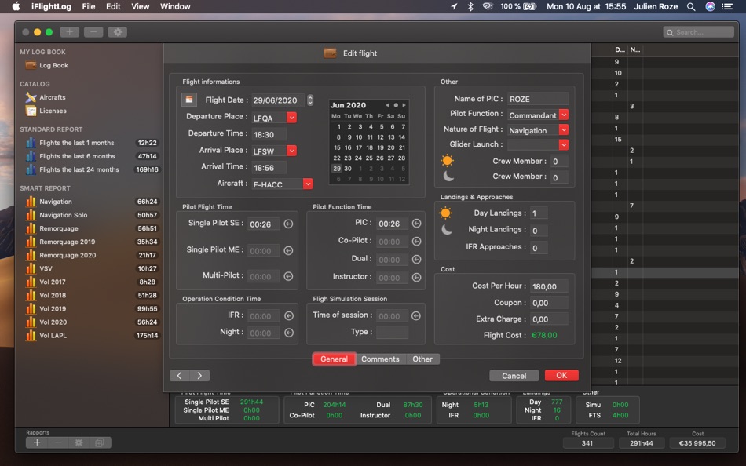Viewport: 746px width, 466px height.
Task: Open the Departure Place dropdown
Action: click(291, 117)
